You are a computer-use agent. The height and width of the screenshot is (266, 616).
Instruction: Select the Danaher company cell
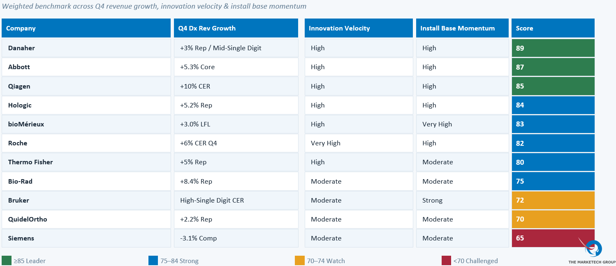click(86, 48)
